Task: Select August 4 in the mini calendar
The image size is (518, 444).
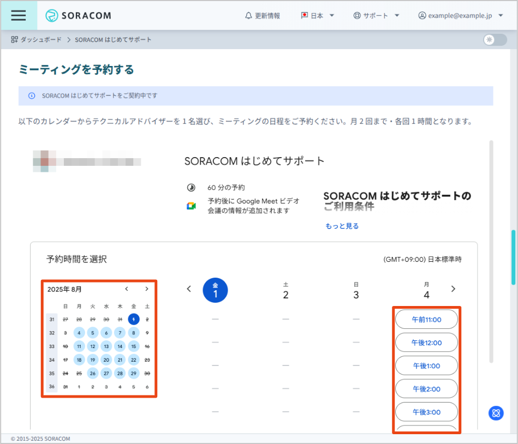Action: click(79, 333)
